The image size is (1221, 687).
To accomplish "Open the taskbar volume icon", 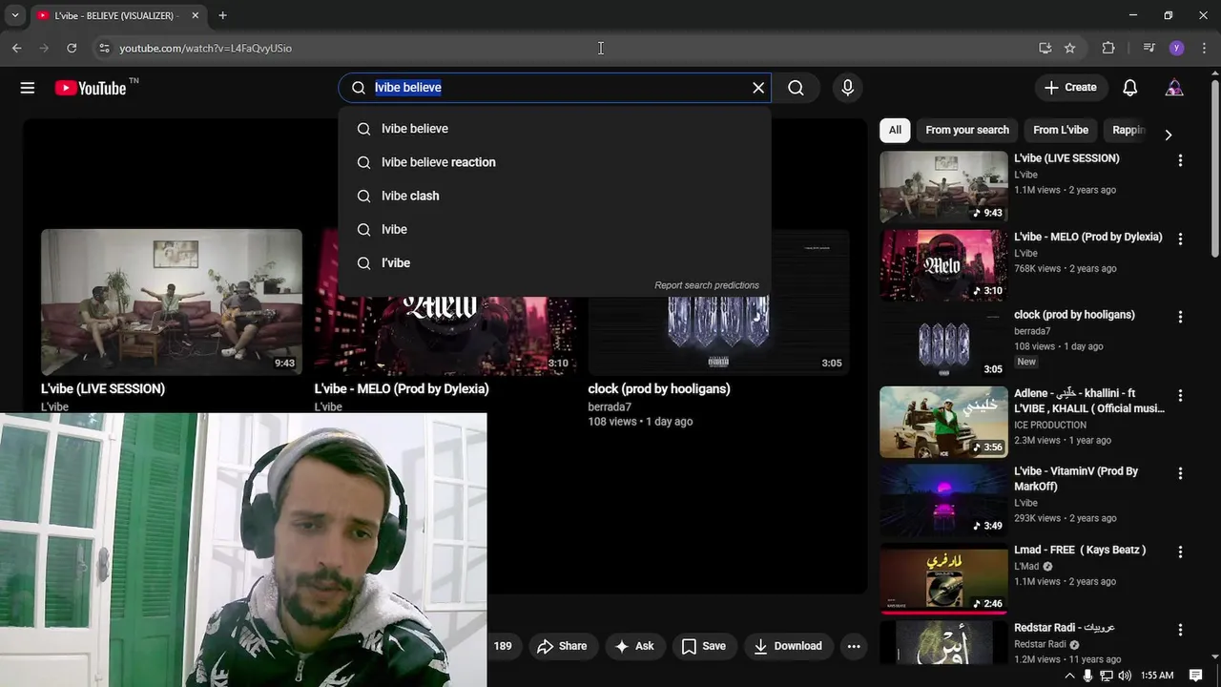I will [1125, 676].
